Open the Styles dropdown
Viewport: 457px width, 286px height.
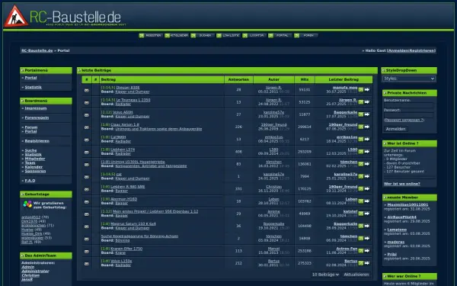tap(409, 79)
